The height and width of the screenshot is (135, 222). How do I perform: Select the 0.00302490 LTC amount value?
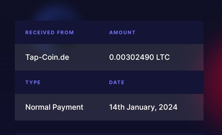(x=139, y=57)
